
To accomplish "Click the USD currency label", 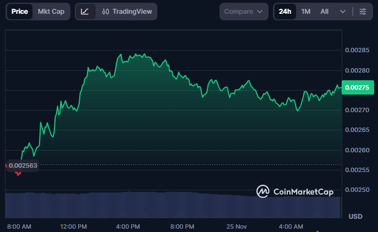I will (x=355, y=217).
